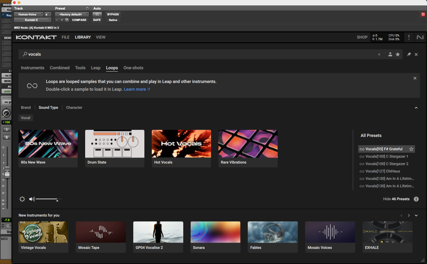The height and width of the screenshot is (264, 427).
Task: Open the auto automation mode selector on strip
Action: [6, 91]
